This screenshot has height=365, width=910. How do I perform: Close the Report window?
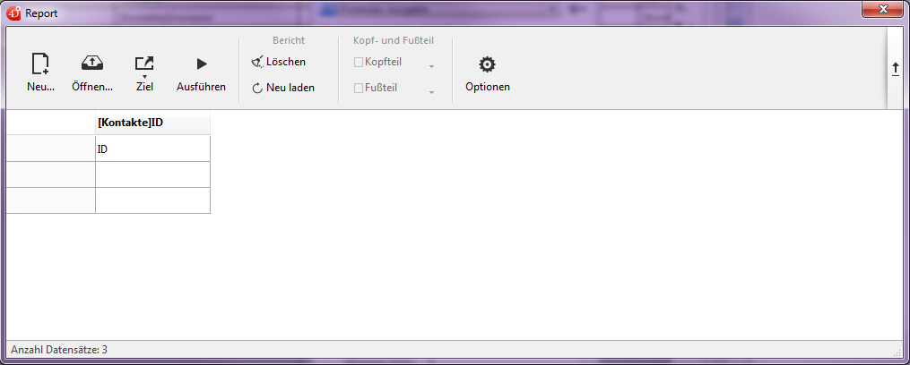pos(885,9)
